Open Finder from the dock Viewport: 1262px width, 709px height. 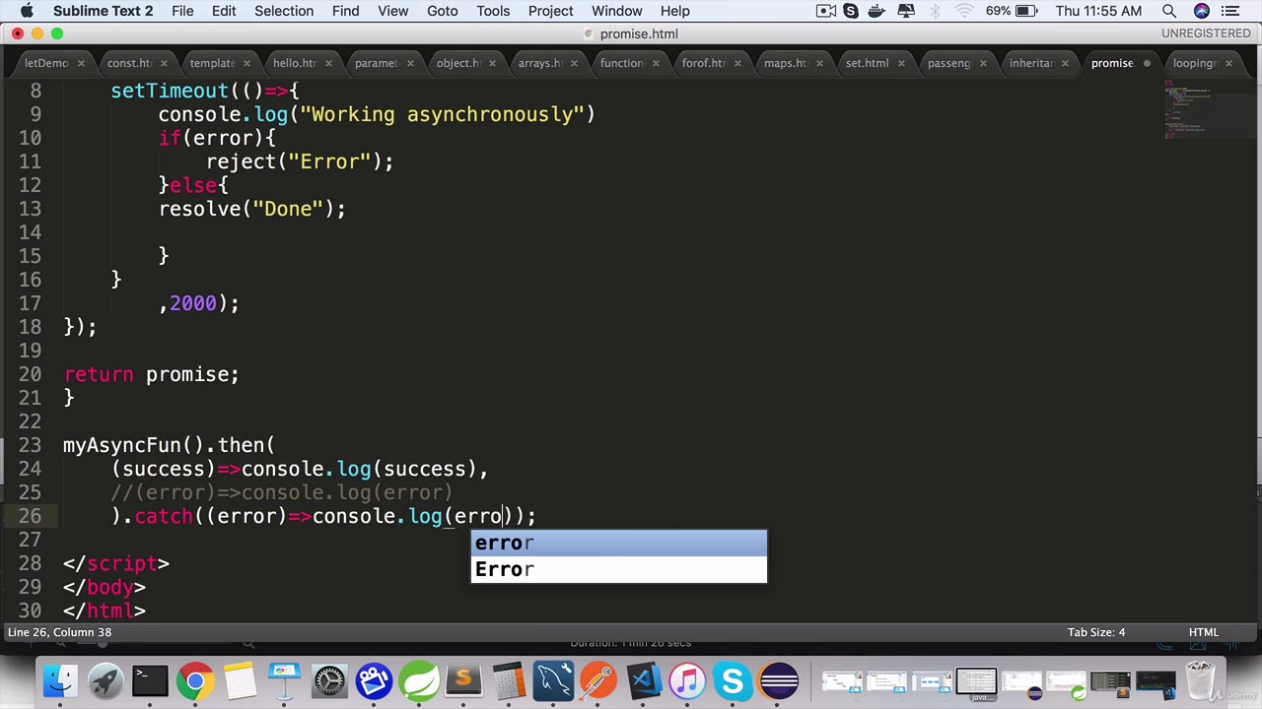pyautogui.click(x=60, y=680)
